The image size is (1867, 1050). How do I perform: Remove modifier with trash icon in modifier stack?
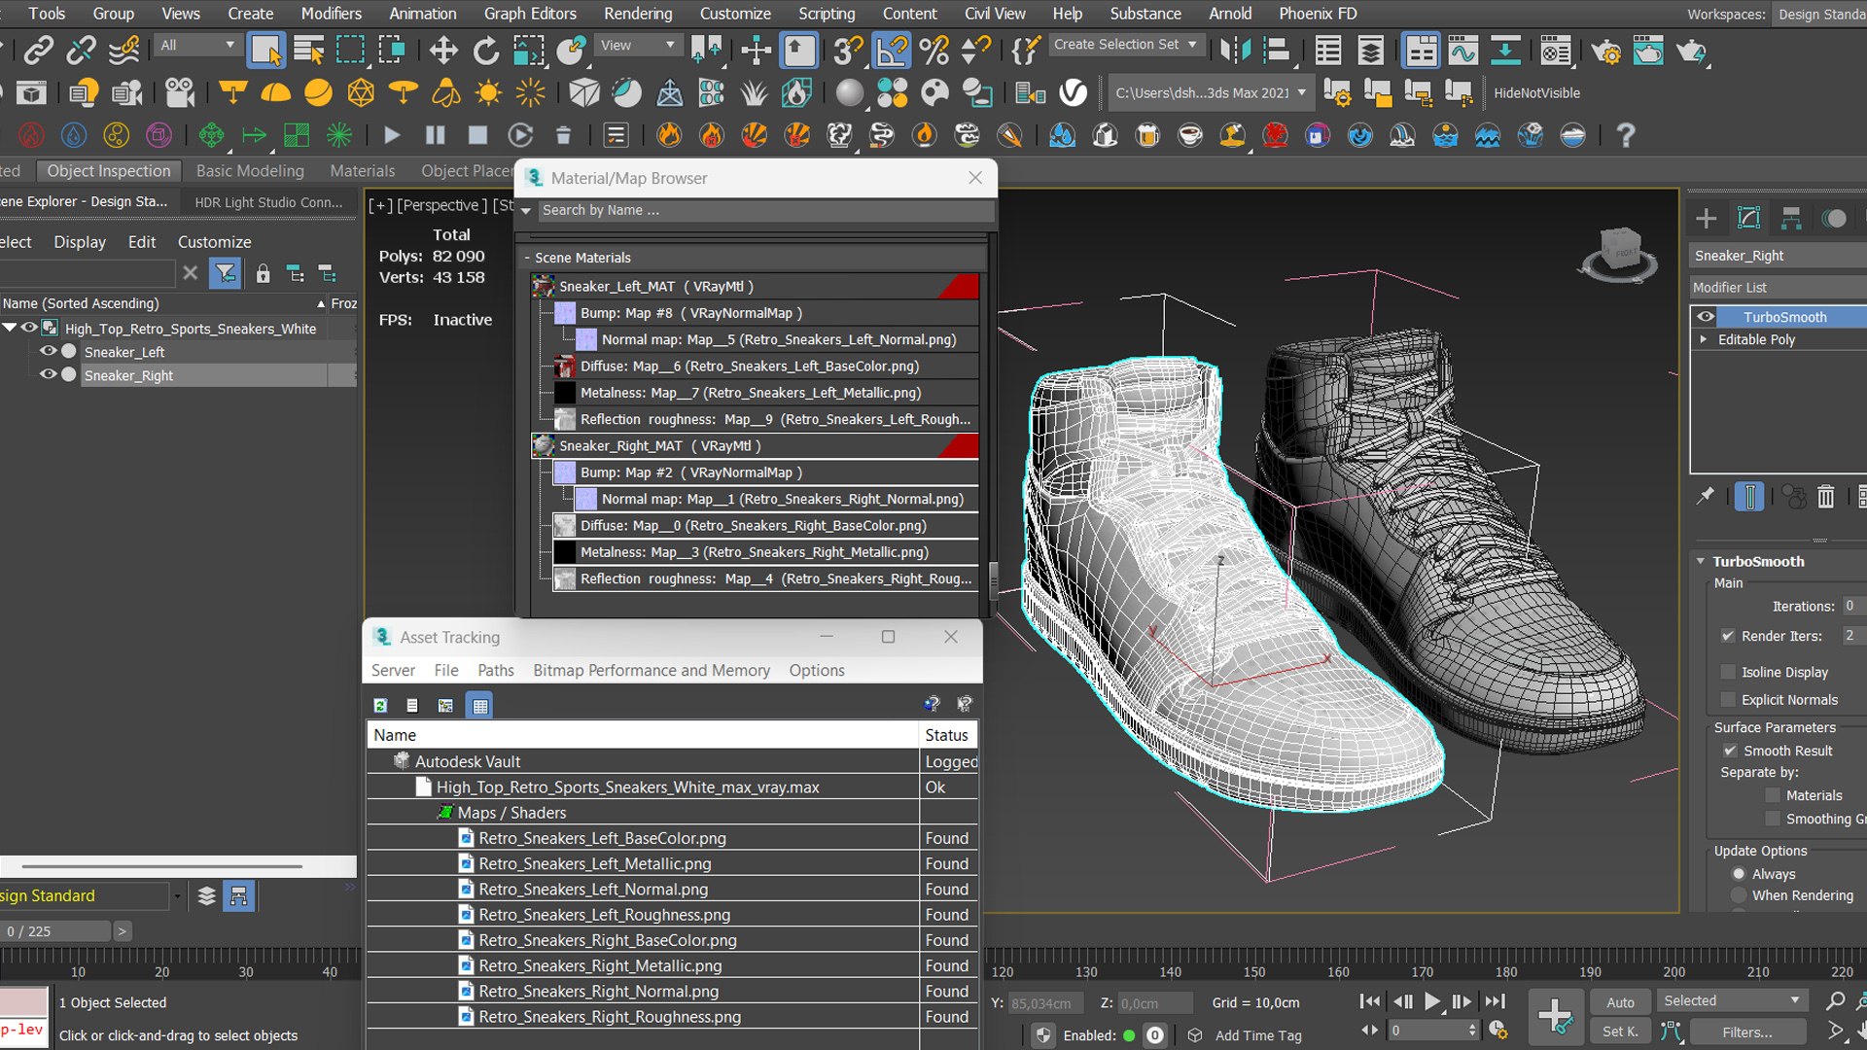1825,497
